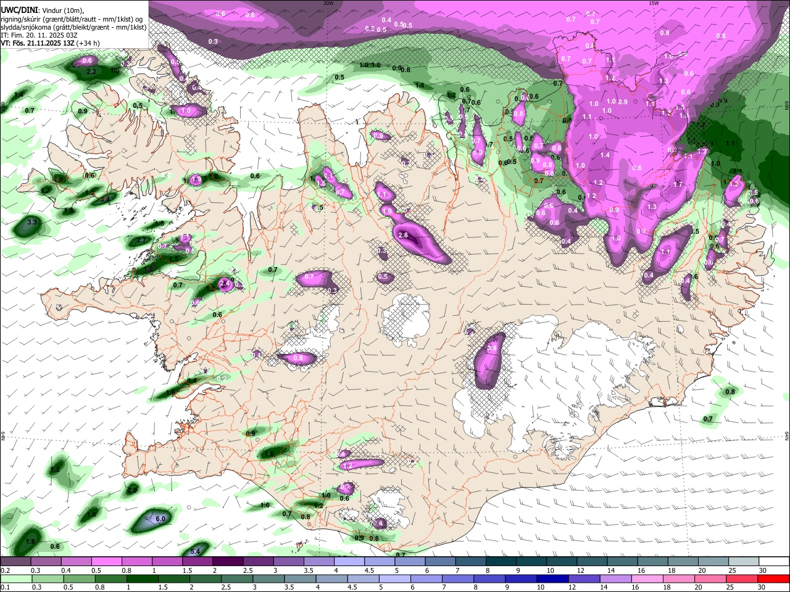Click the '2.2' precipitation value on the map
This screenshot has height=592, width=790.
coord(92,72)
